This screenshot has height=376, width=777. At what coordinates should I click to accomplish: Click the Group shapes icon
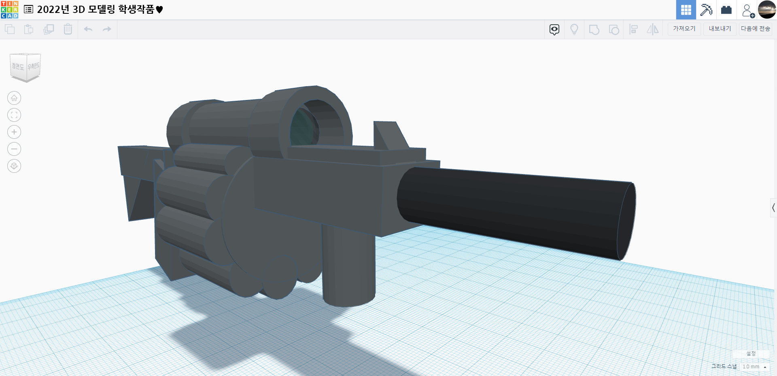[594, 30]
